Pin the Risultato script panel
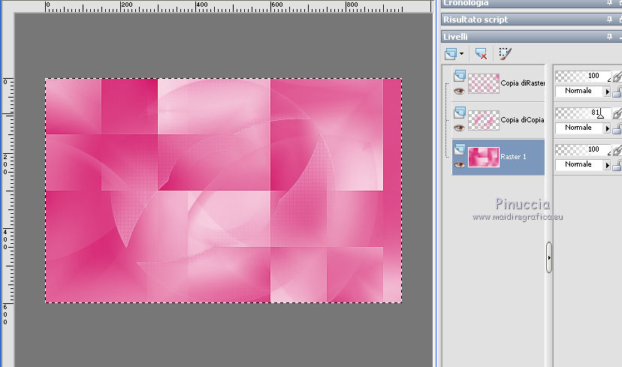Screen dimensions: 622x367 (609, 20)
